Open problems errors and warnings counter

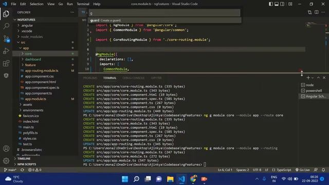(x=35, y=170)
